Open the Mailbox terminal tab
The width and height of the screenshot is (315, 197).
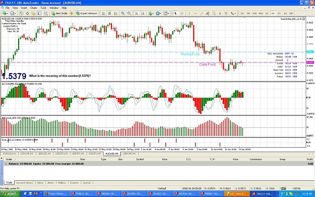(62, 183)
